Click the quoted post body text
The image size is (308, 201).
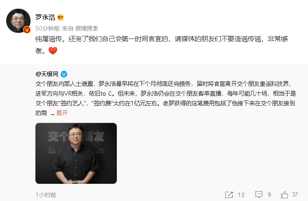166,98
